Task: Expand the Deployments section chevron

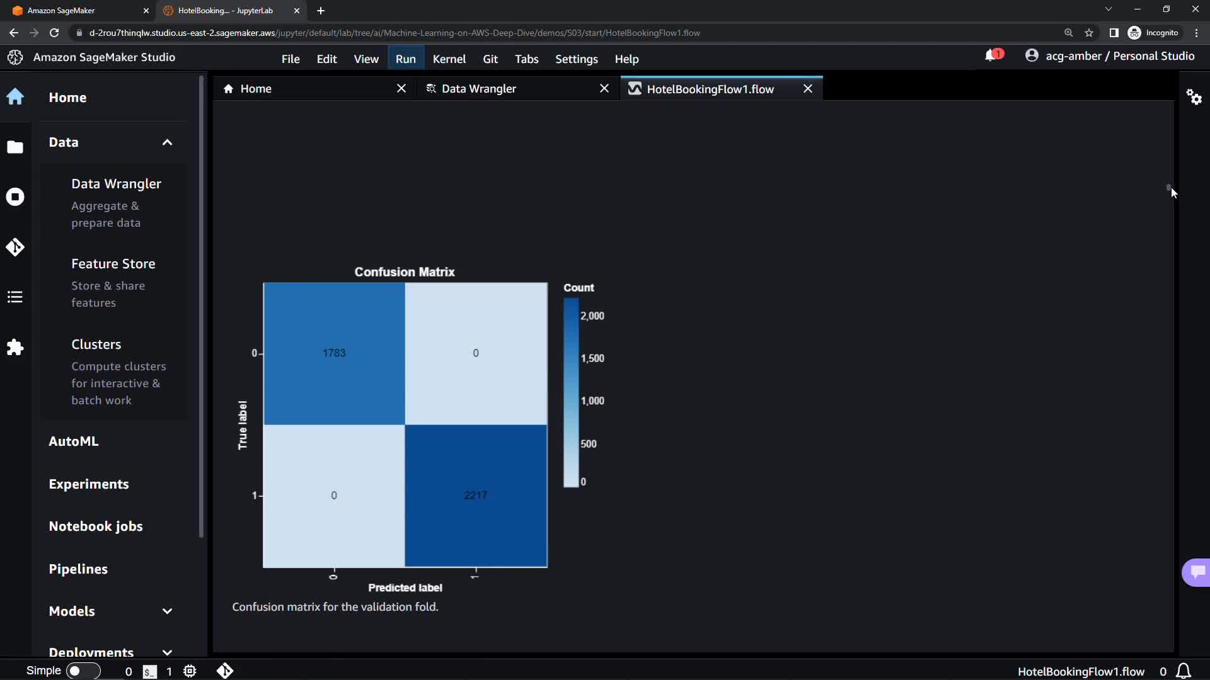Action: coord(167,652)
